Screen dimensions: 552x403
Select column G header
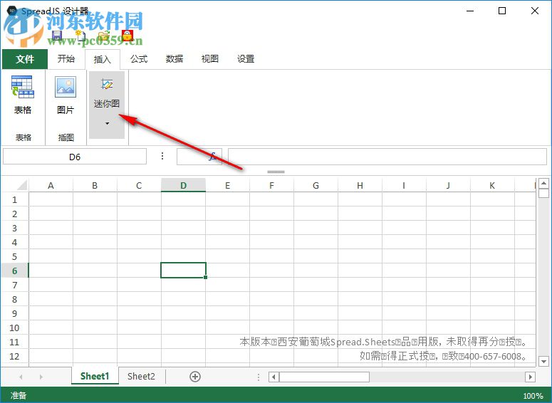click(316, 186)
